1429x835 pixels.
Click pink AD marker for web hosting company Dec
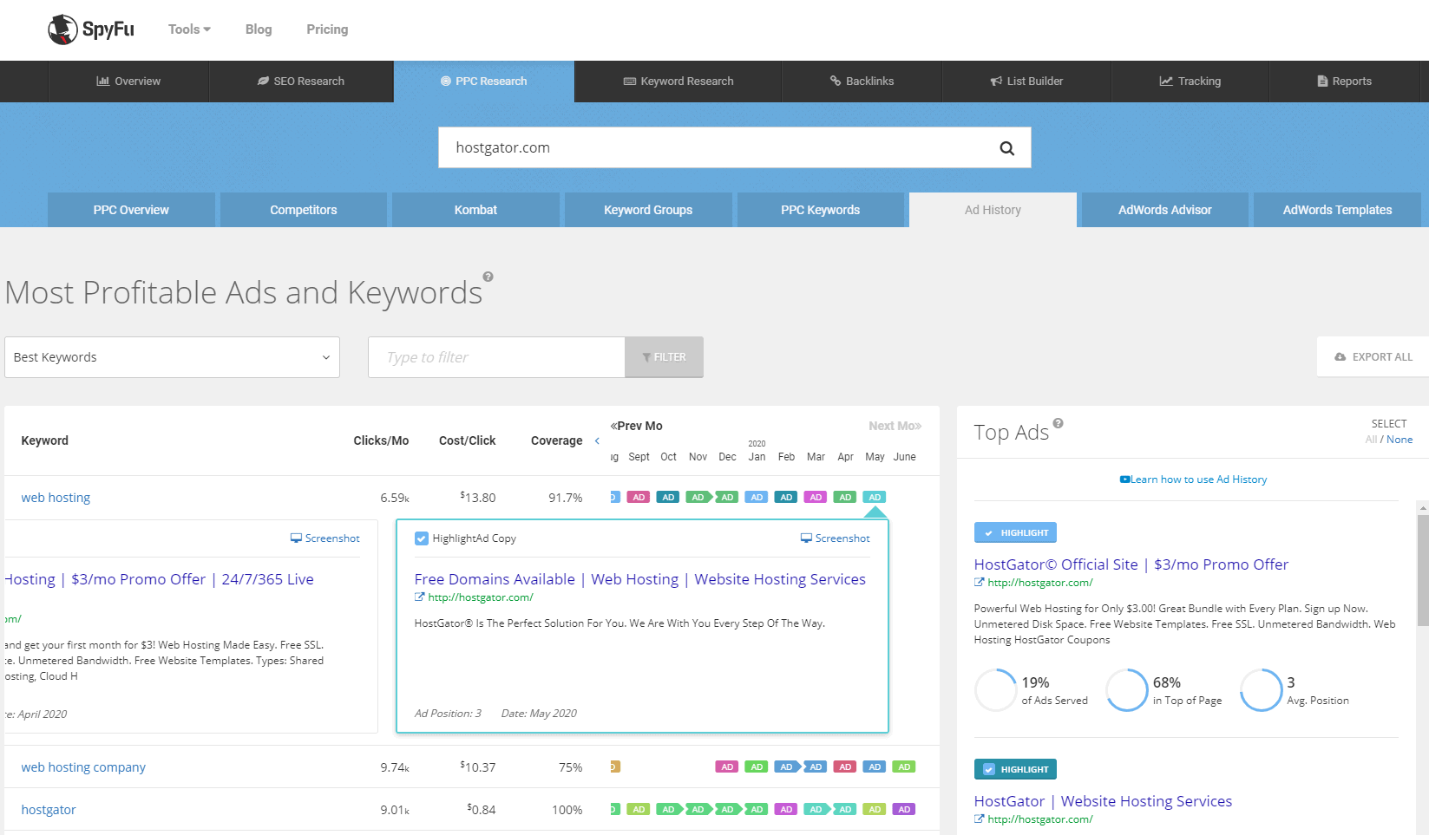point(727,767)
